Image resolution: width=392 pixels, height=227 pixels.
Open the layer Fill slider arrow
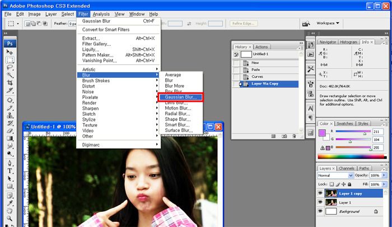[x=384, y=185]
